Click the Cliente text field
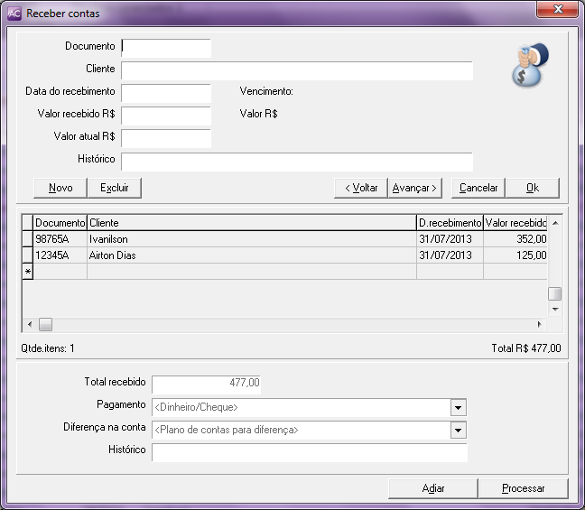The image size is (585, 510). (297, 71)
